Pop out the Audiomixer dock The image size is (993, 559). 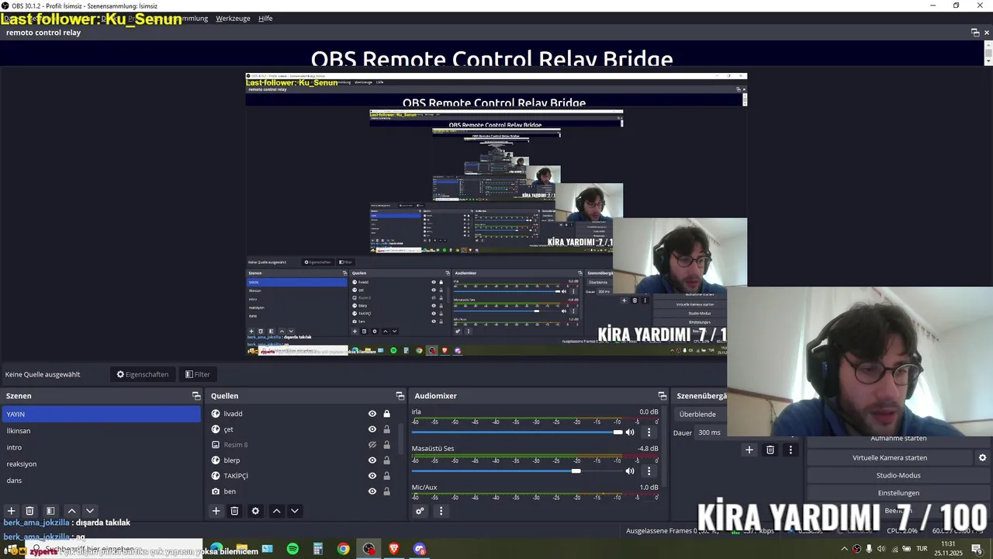click(663, 396)
